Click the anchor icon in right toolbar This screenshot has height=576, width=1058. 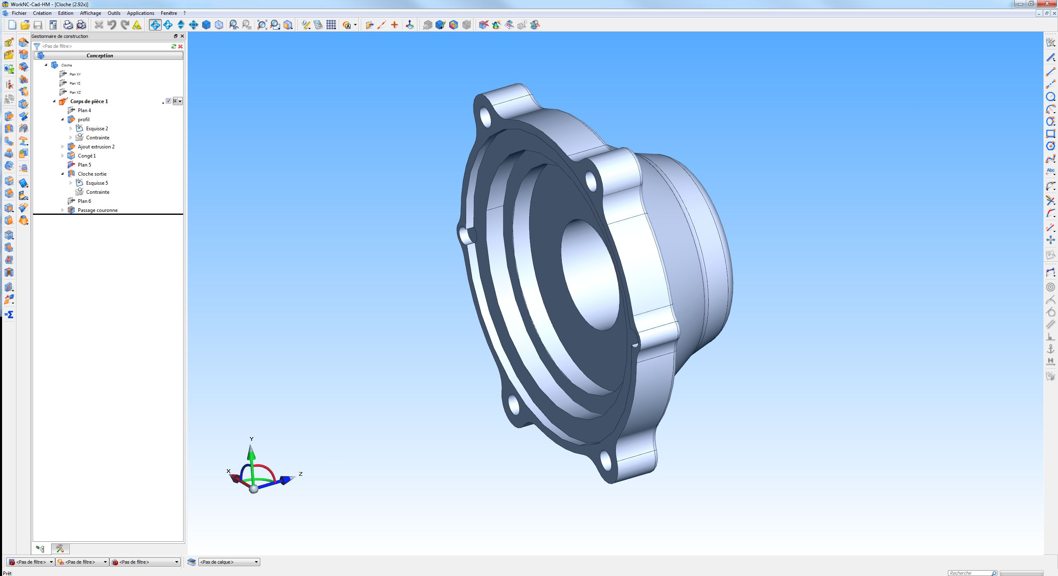click(x=1050, y=349)
